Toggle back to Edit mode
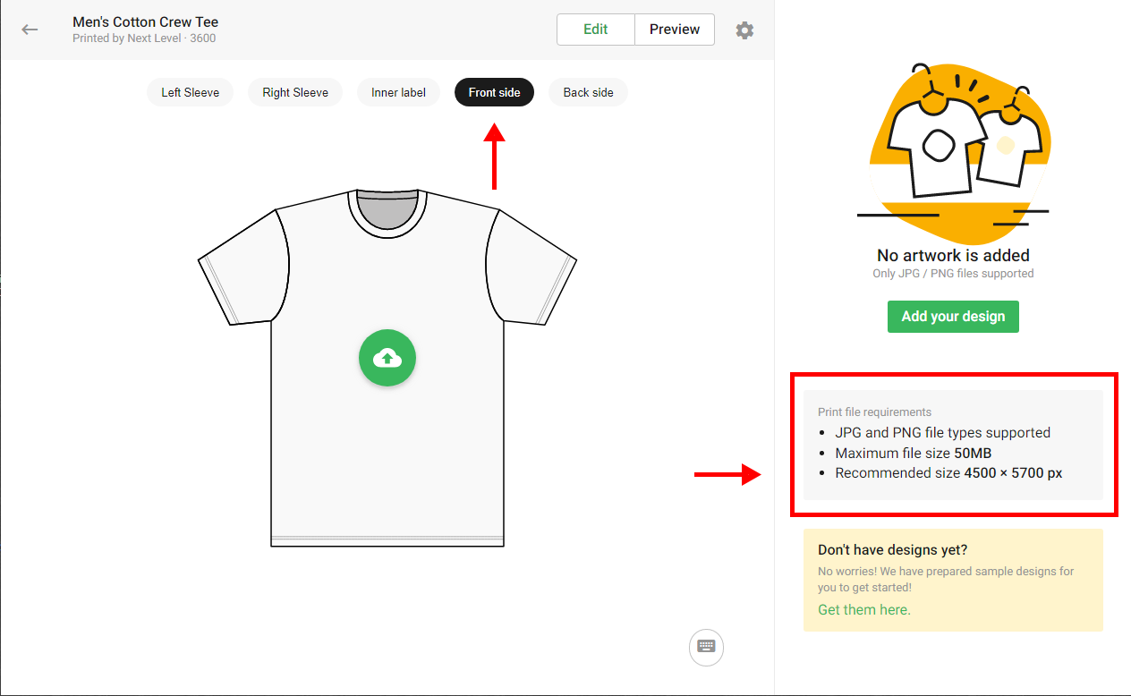This screenshot has height=696, width=1131. pos(595,29)
